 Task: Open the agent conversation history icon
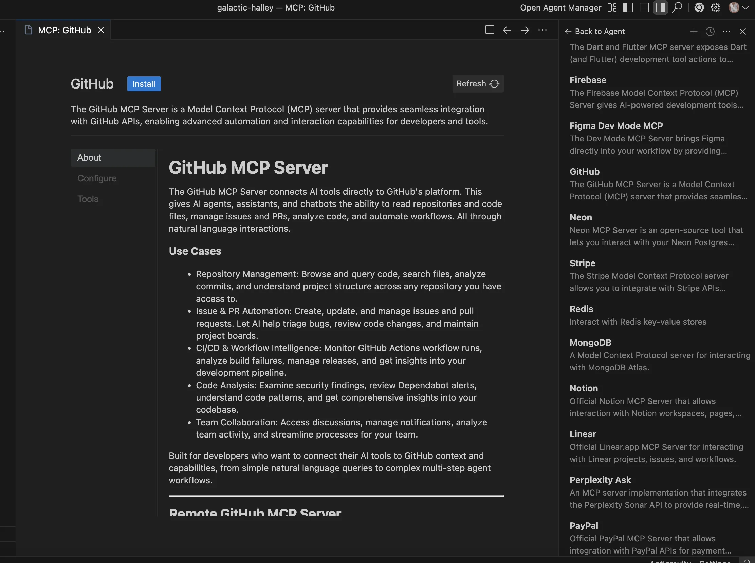[710, 31]
